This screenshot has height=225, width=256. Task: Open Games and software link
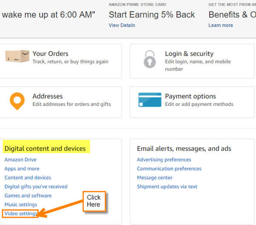coord(28,195)
